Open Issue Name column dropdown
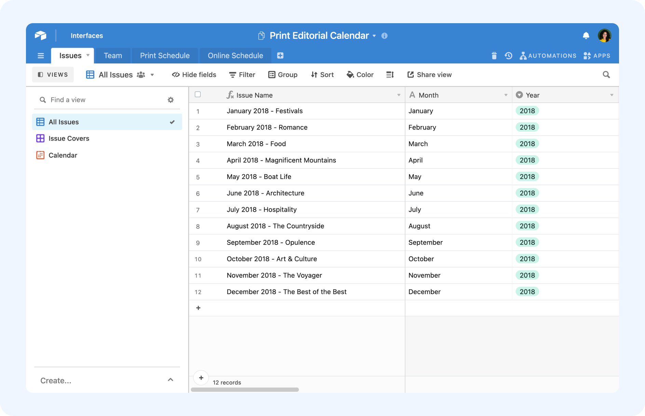The image size is (645, 416). click(399, 95)
